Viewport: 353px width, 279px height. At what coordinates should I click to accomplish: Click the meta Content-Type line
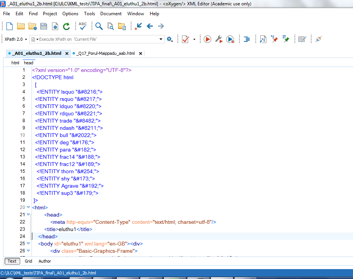[133, 222]
